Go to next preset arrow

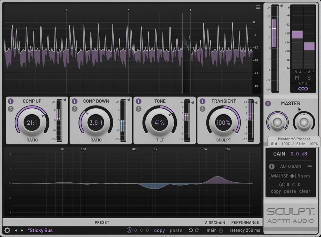[x=22, y=231]
